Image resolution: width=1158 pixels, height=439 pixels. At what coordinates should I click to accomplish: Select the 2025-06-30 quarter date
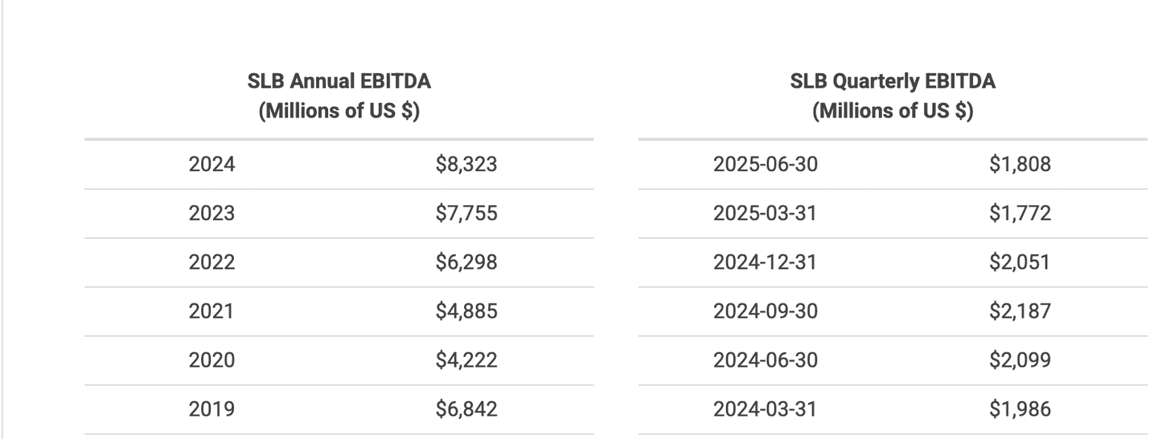tap(765, 165)
